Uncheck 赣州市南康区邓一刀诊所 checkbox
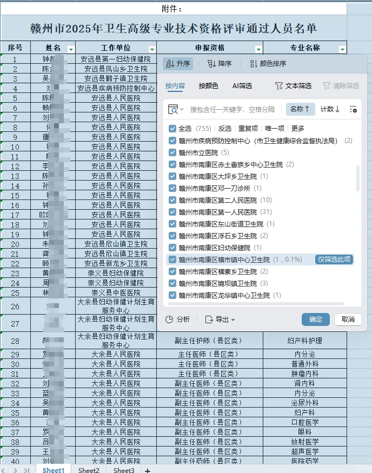 click(172, 188)
